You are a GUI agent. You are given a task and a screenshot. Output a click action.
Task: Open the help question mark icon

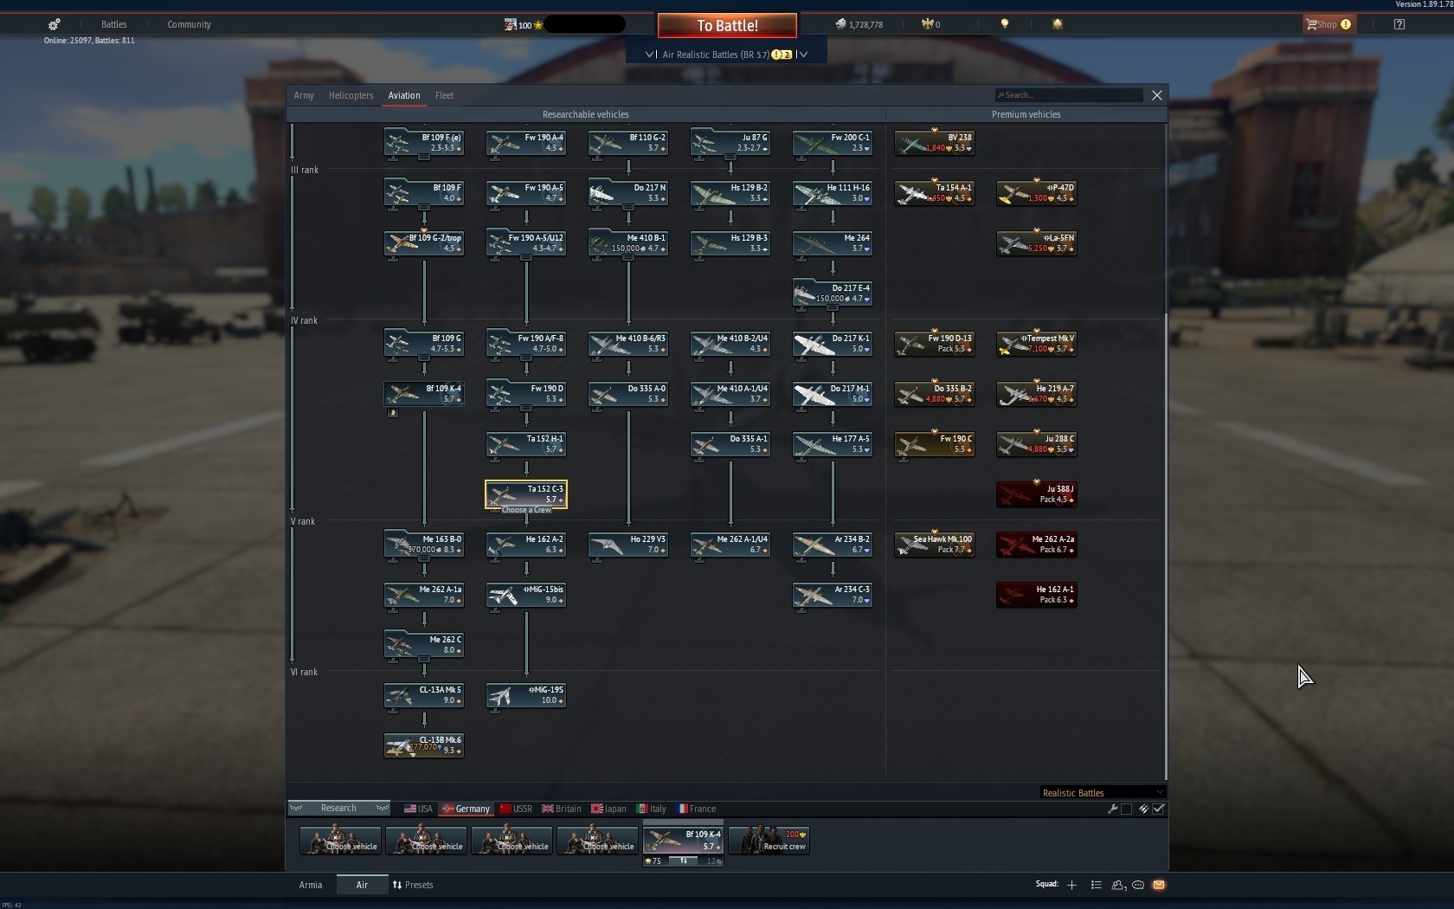(1399, 24)
